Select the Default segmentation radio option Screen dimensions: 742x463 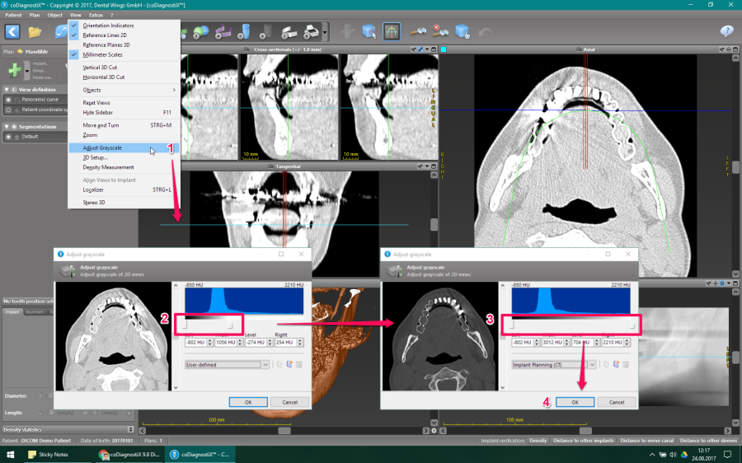(8, 137)
